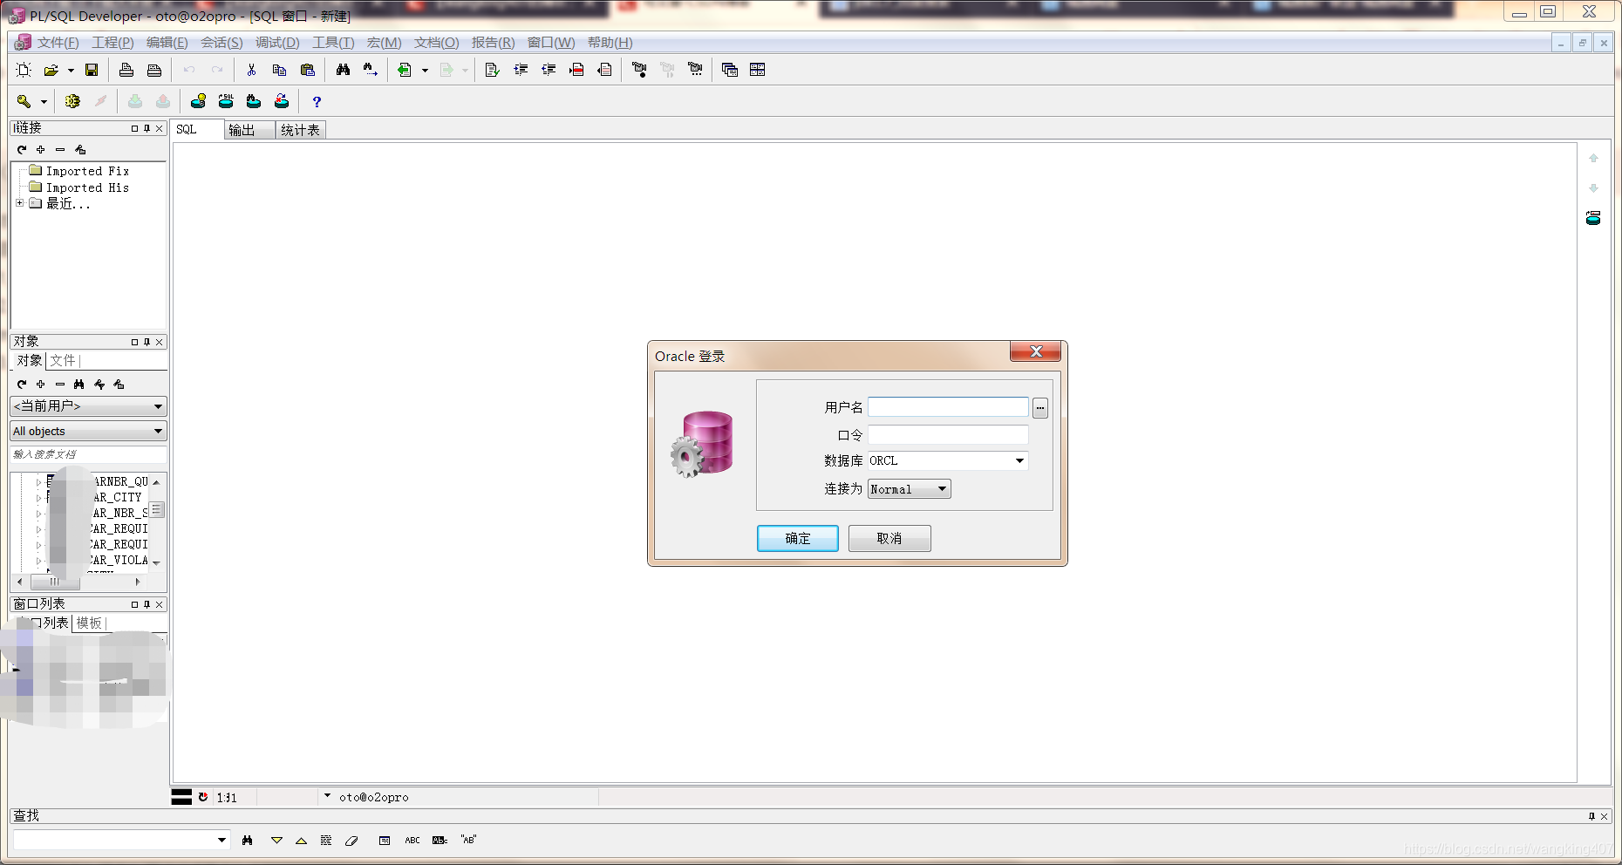
Task: Open the 查找 search text dropdown
Action: point(221,841)
